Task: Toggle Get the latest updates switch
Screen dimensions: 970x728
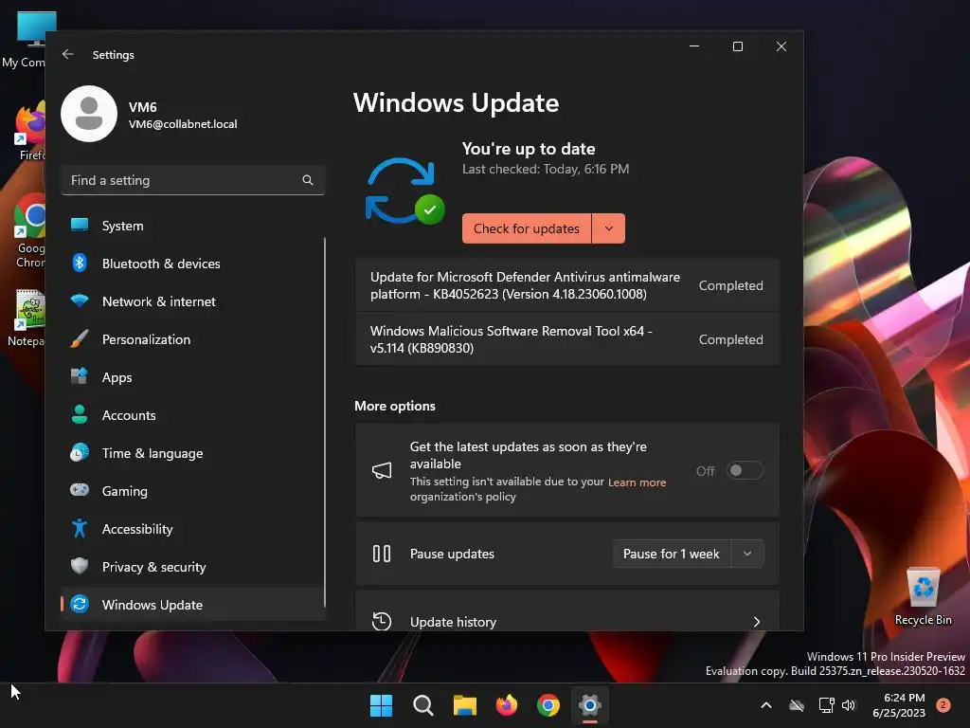Action: 745,470
